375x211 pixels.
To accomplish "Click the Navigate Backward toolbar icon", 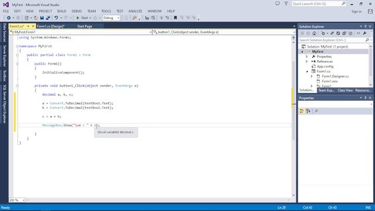I will pos(9,18).
